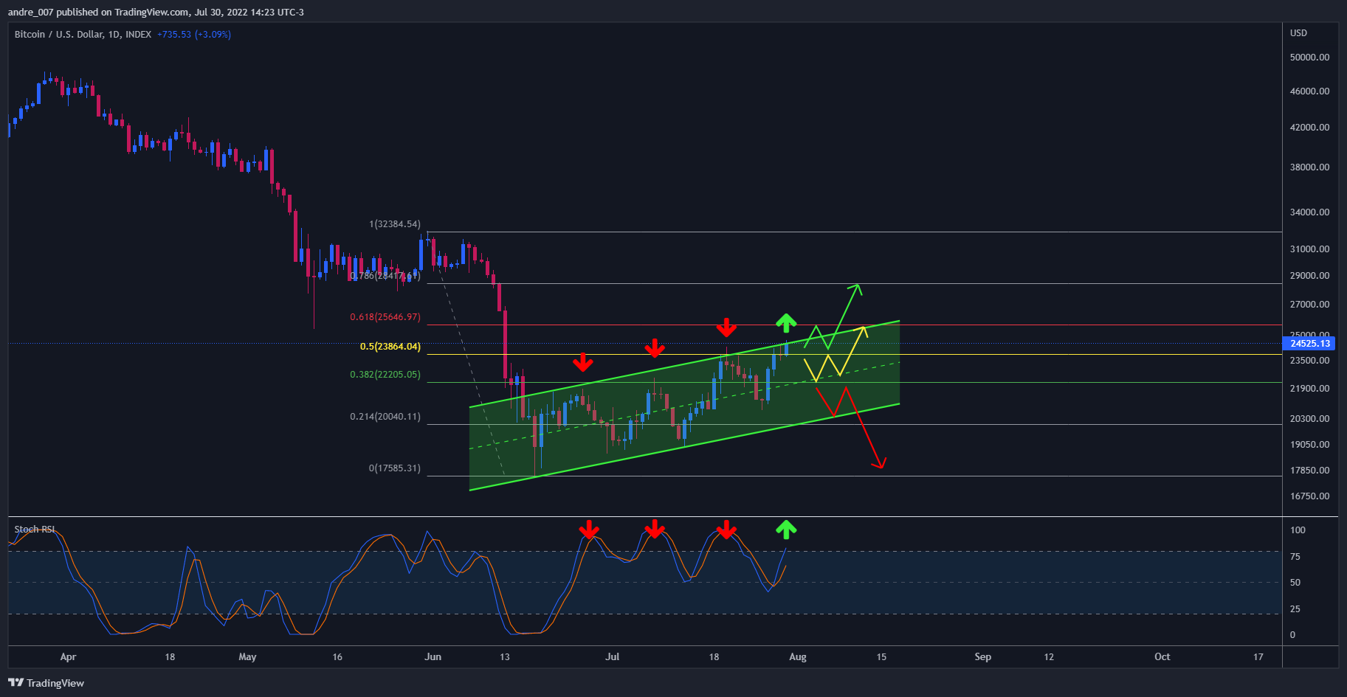Click the green 0.382(22205.05) Fibonacci label

385,375
